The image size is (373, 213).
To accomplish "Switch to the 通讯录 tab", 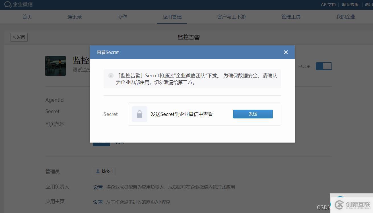I will [75, 17].
